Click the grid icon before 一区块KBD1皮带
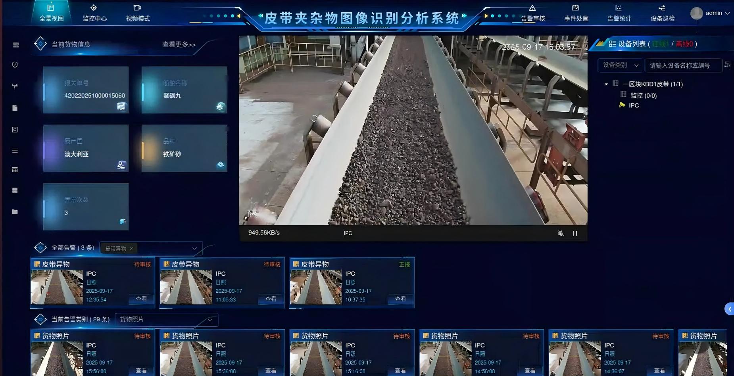 (x=615, y=83)
